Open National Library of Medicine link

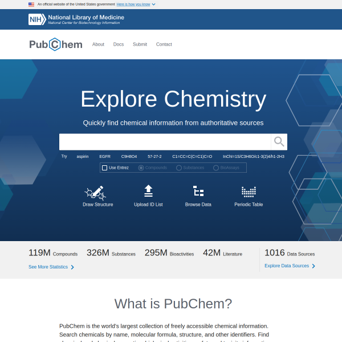[86, 18]
